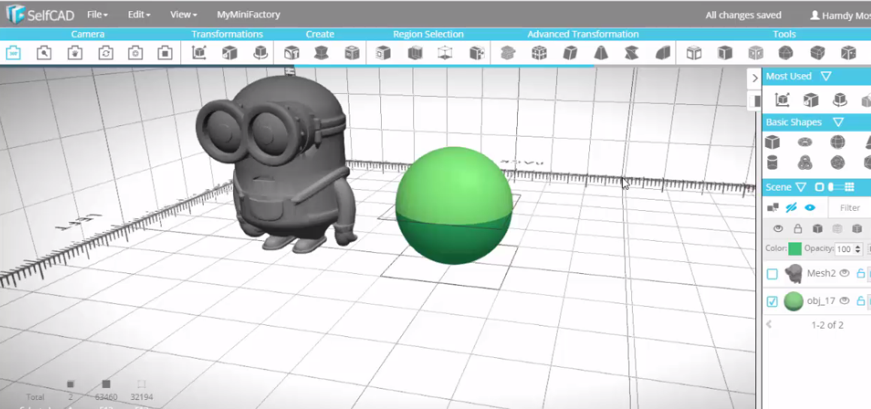
Task: Click the last Region Selection cube icon
Action: point(476,53)
